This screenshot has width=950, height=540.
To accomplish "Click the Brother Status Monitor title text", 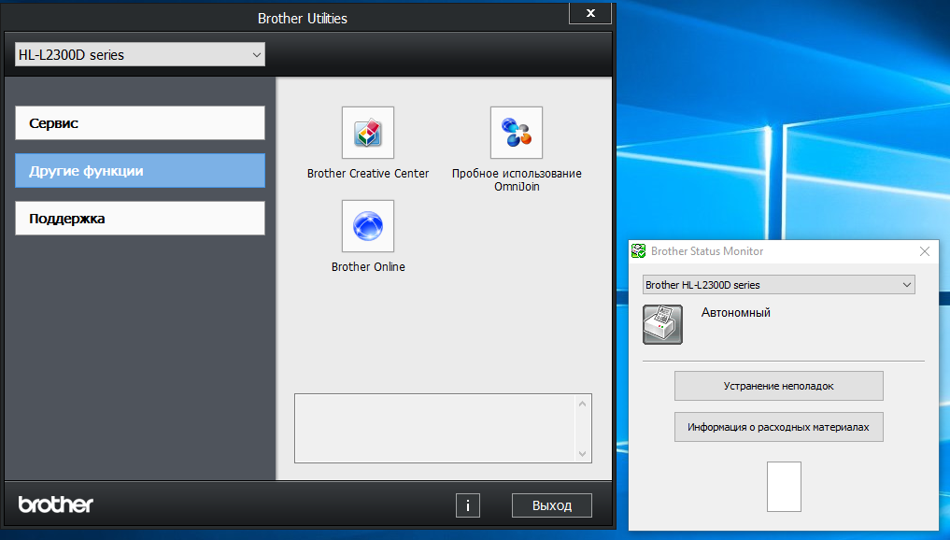I will point(707,251).
